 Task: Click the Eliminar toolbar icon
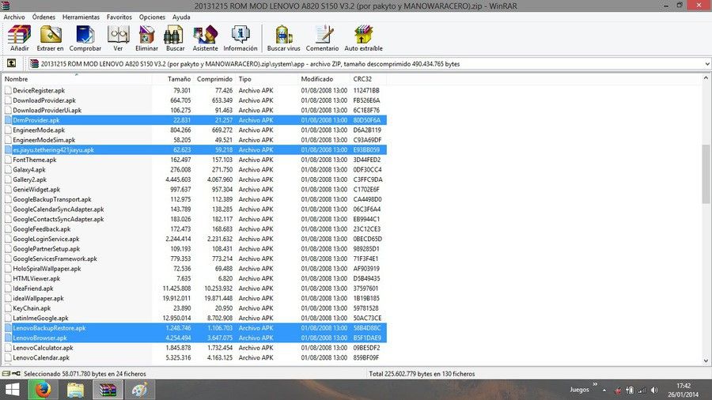146,39
